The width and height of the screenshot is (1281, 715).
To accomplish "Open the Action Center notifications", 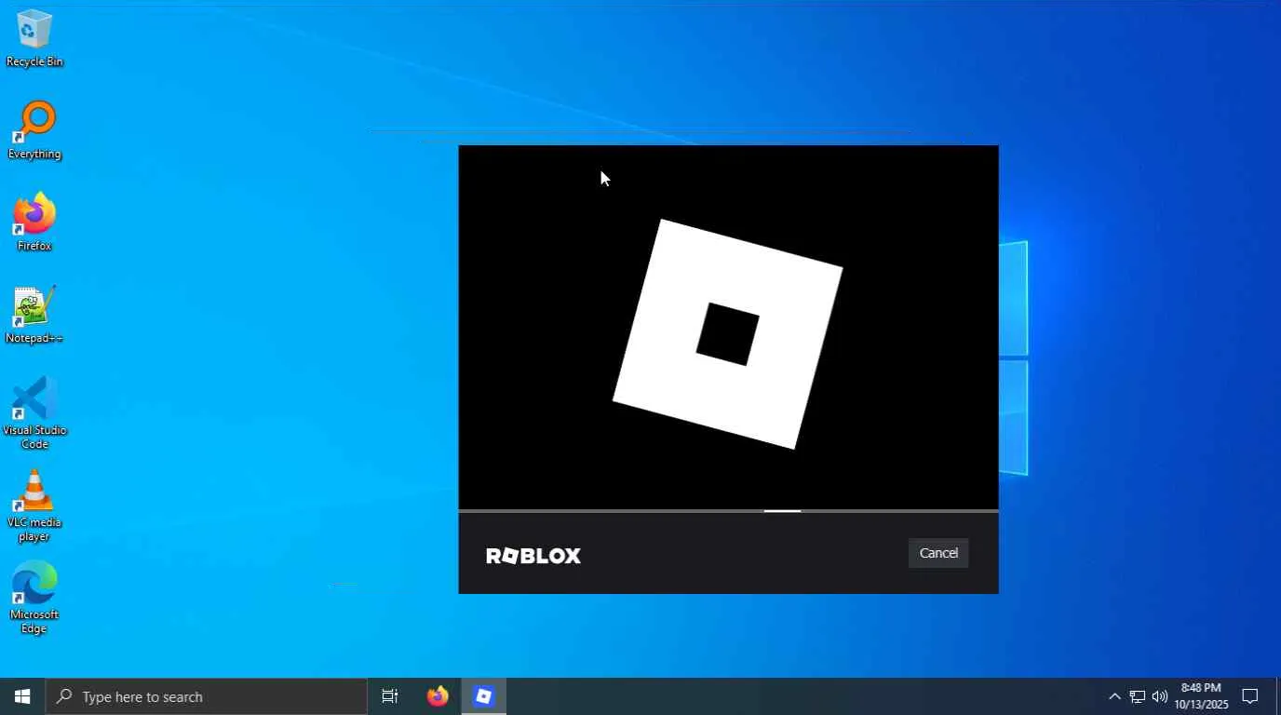I will click(1251, 696).
